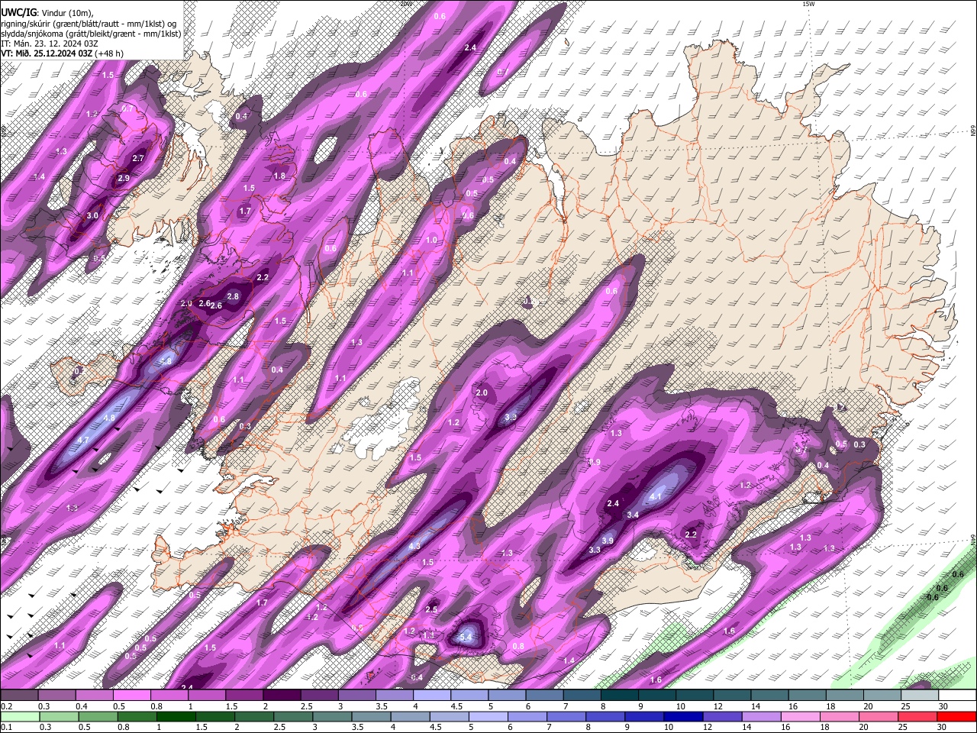Click the 15W longitude label
Viewport: 977px width, 733px height.
tap(808, 4)
